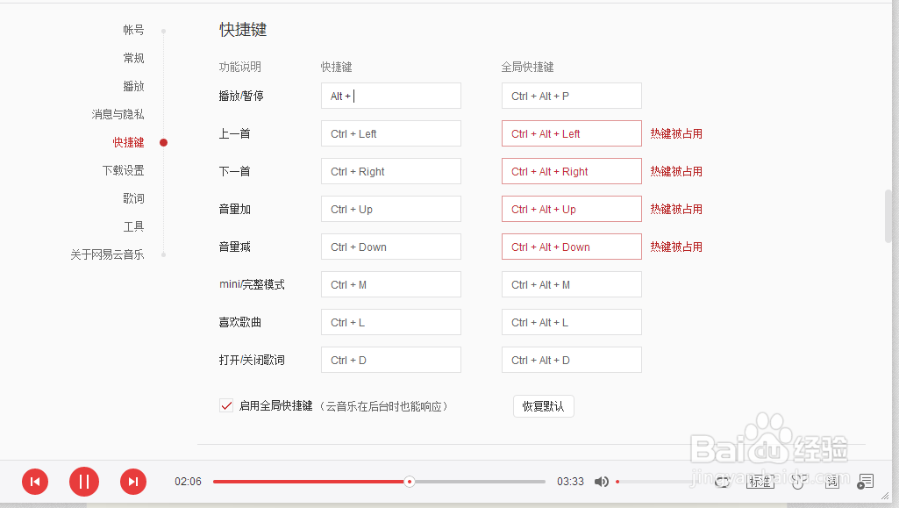This screenshot has height=508, width=899.
Task: Open the playlist queue icon
Action: click(865, 482)
